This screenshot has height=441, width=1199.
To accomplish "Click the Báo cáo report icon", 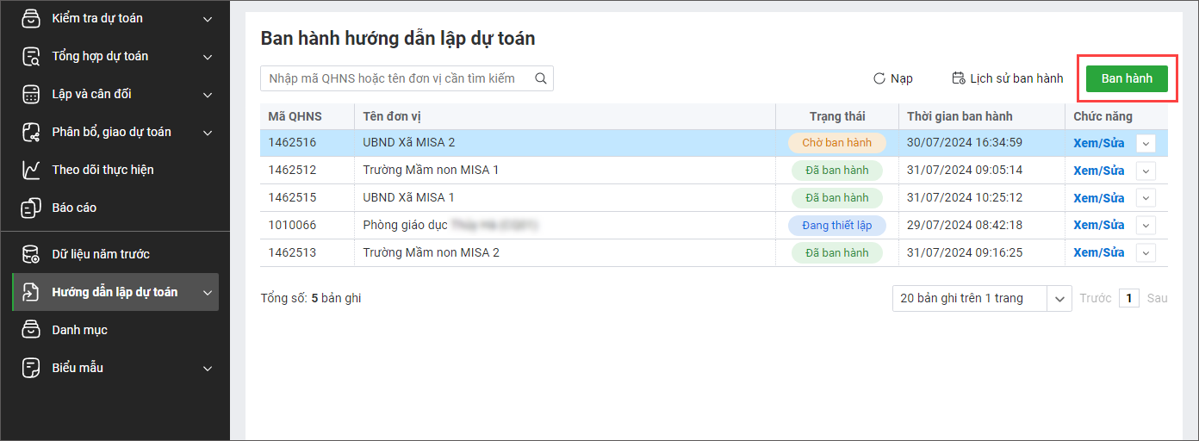I will tap(31, 208).
